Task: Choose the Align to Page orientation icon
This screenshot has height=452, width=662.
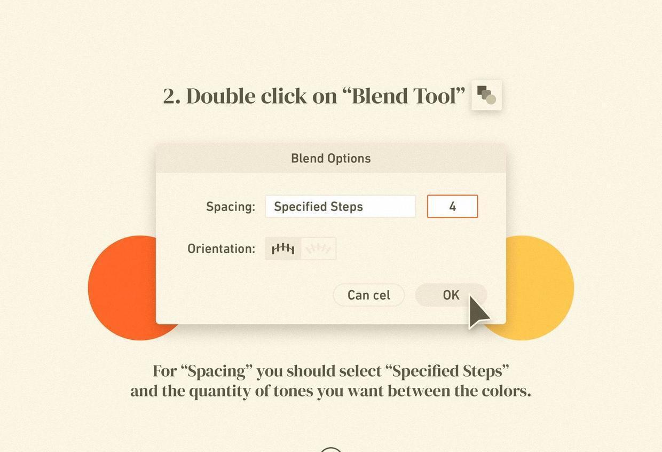Action: (x=283, y=248)
